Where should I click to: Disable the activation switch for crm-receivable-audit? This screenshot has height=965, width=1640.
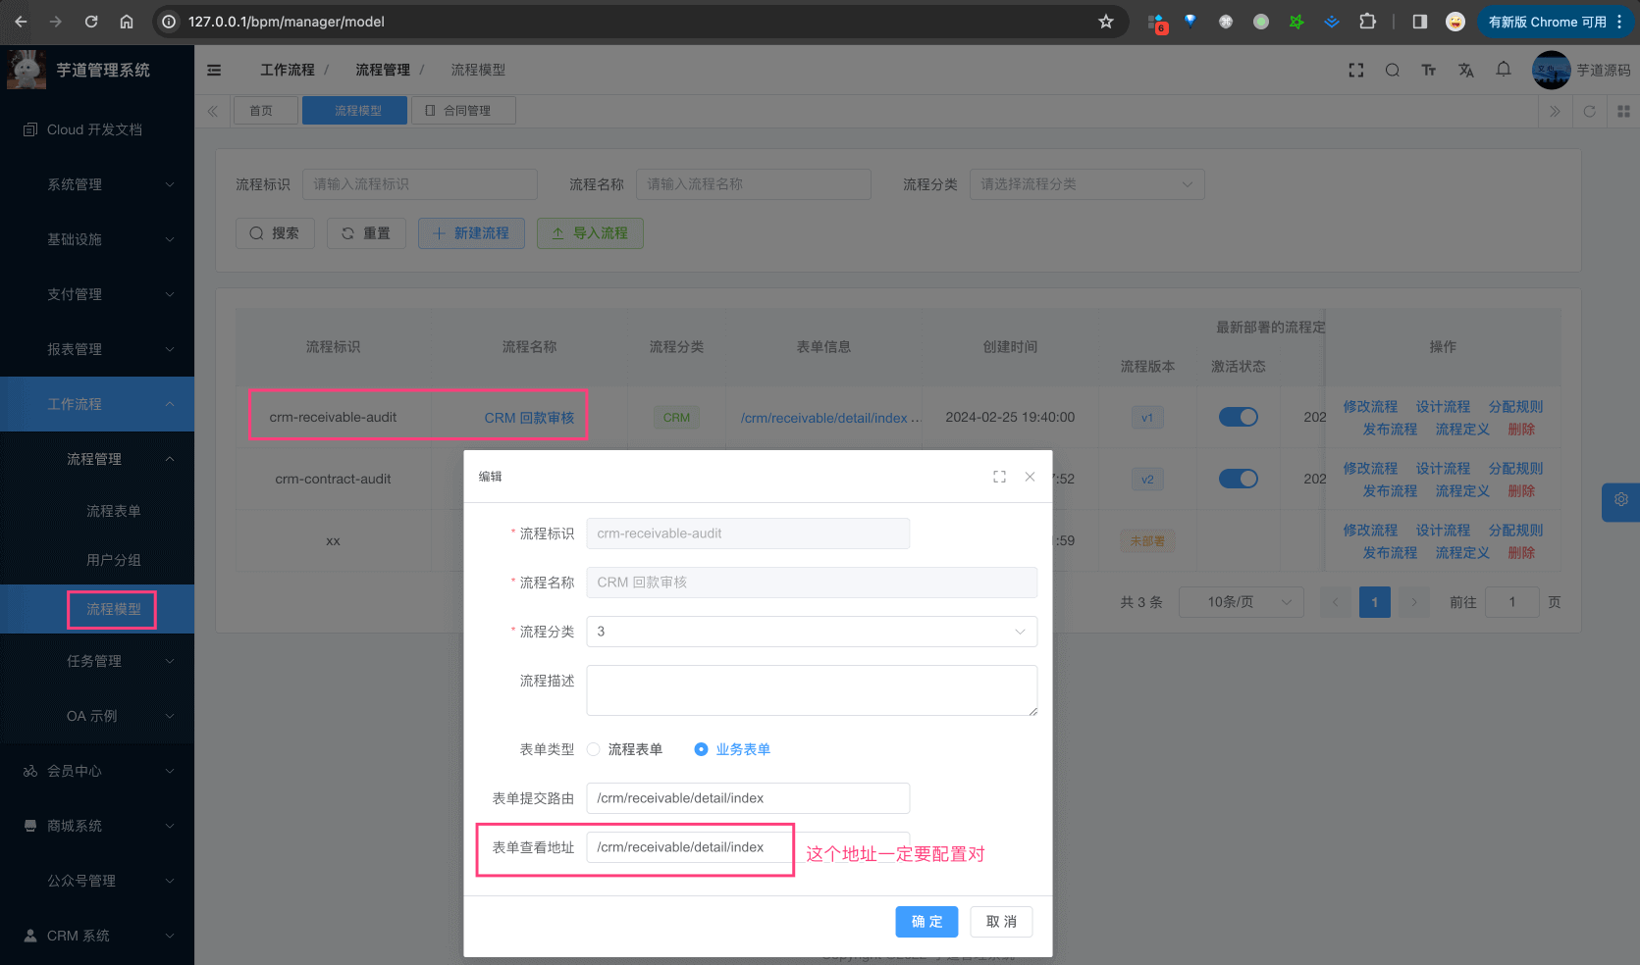click(1238, 417)
